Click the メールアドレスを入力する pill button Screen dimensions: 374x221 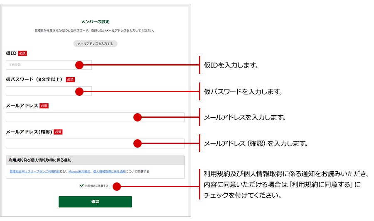(x=95, y=44)
